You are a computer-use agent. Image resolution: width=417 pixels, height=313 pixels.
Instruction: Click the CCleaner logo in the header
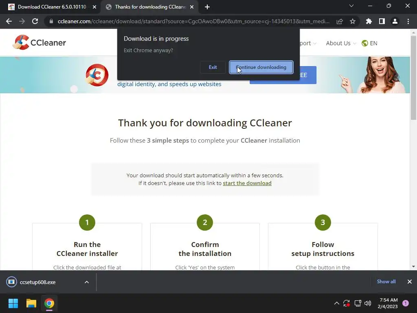click(40, 42)
